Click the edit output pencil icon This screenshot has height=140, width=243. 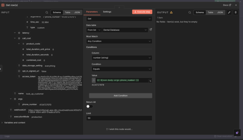coord(229,12)
